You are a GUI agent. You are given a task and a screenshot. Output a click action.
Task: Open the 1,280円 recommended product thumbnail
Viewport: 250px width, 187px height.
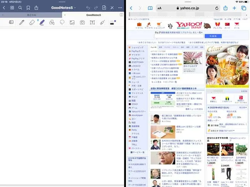click(213, 149)
